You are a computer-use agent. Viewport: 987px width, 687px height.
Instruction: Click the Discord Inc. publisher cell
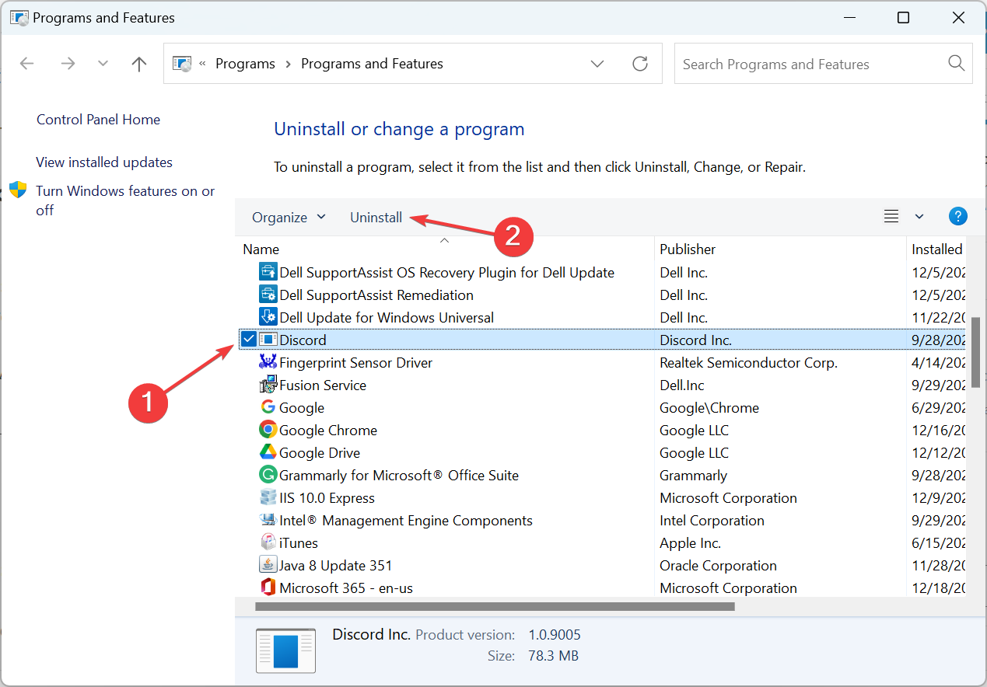tap(695, 340)
